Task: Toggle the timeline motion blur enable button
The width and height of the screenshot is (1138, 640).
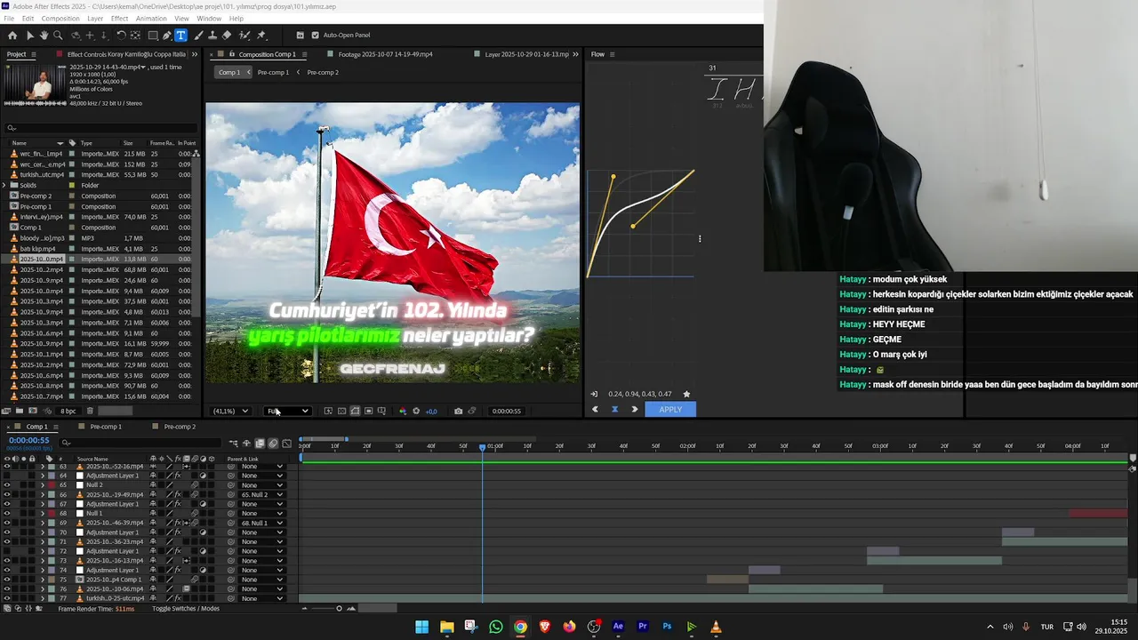Action: (273, 444)
